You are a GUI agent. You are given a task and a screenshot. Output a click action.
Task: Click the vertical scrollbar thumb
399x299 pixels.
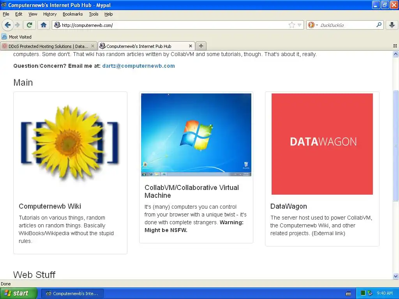point(395,146)
